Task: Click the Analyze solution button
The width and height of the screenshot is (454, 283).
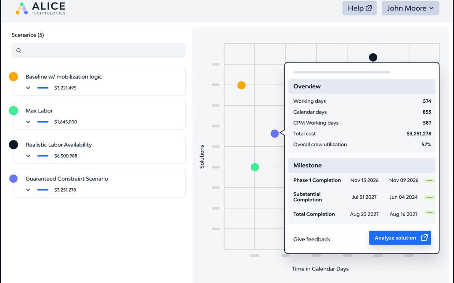Action: coord(400,238)
